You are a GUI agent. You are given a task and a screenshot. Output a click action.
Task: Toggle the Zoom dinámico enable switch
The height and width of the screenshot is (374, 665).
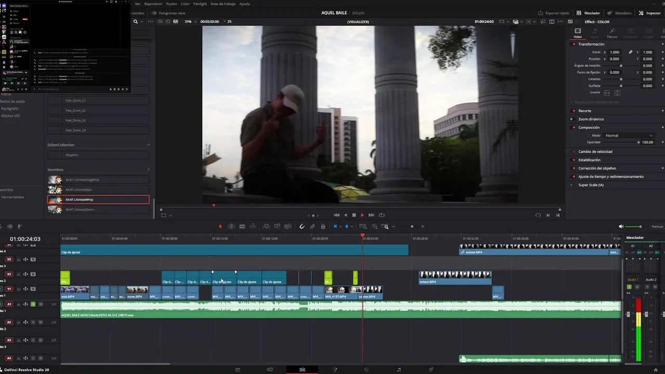tap(571, 119)
